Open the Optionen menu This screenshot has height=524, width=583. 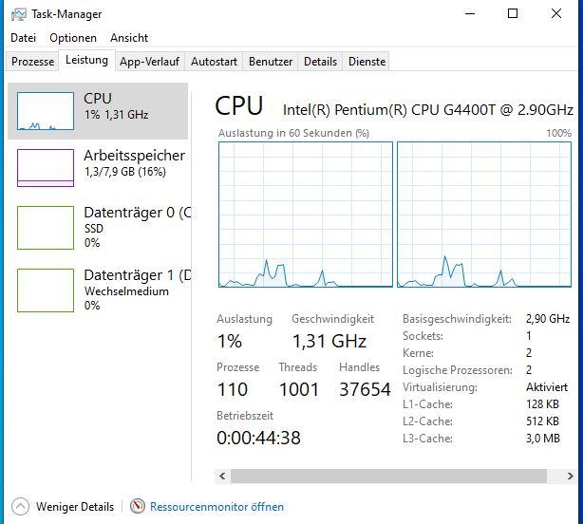(73, 38)
